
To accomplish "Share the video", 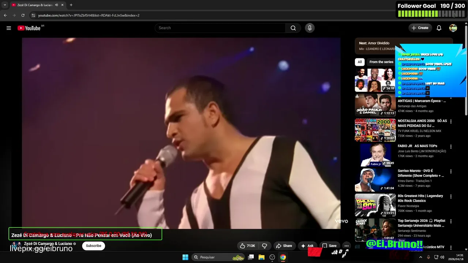I will 284,246.
